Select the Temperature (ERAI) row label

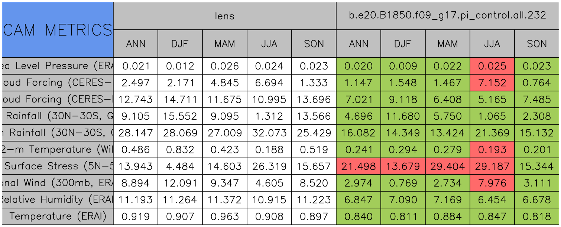(57, 216)
